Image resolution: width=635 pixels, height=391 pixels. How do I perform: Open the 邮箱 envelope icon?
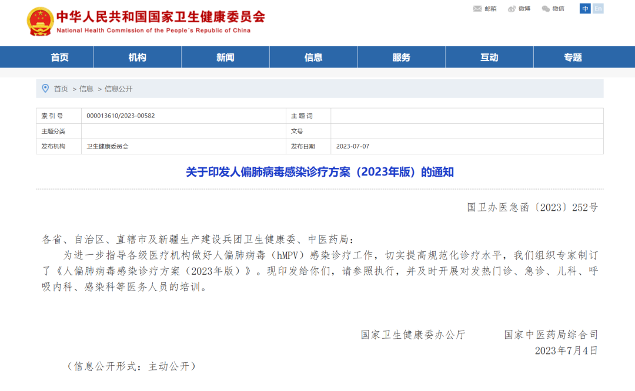pos(477,9)
